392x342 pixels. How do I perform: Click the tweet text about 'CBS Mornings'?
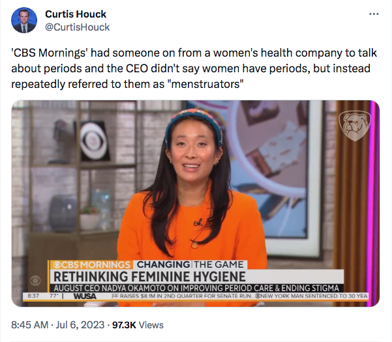coord(194,68)
